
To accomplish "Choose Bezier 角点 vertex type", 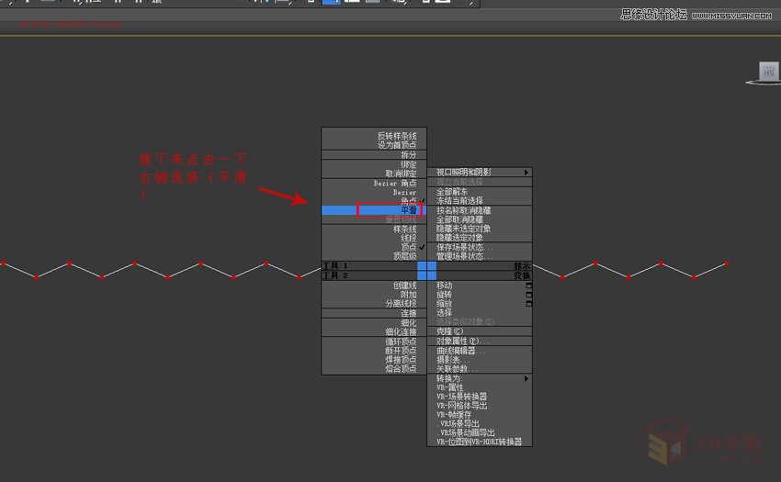I will coord(396,183).
